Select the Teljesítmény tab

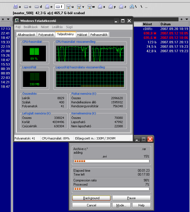65,34
